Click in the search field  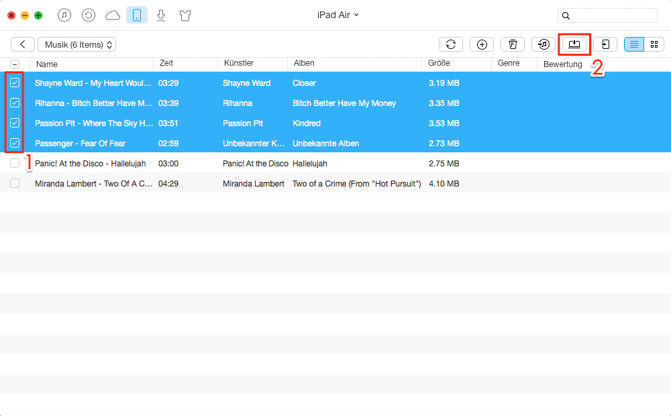pos(607,15)
